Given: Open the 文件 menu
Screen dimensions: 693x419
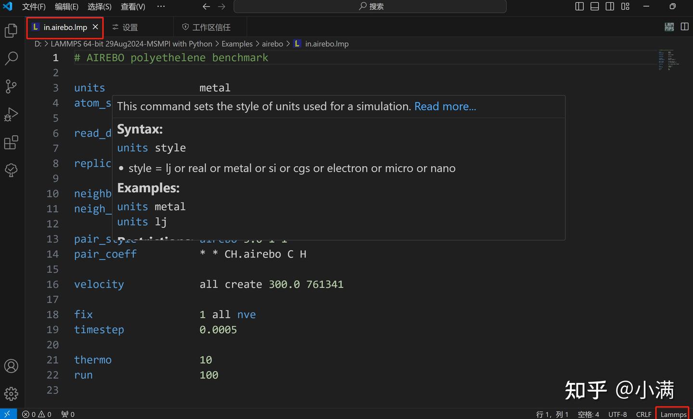Looking at the screenshot, I should (x=33, y=7).
